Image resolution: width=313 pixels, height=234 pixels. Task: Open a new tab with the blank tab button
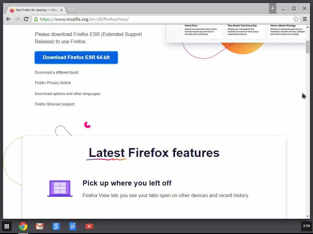(x=72, y=10)
